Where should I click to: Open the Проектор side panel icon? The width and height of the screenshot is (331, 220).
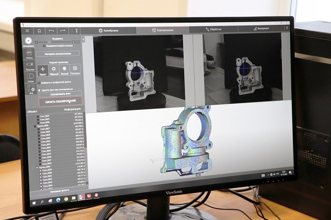[x=30, y=66]
